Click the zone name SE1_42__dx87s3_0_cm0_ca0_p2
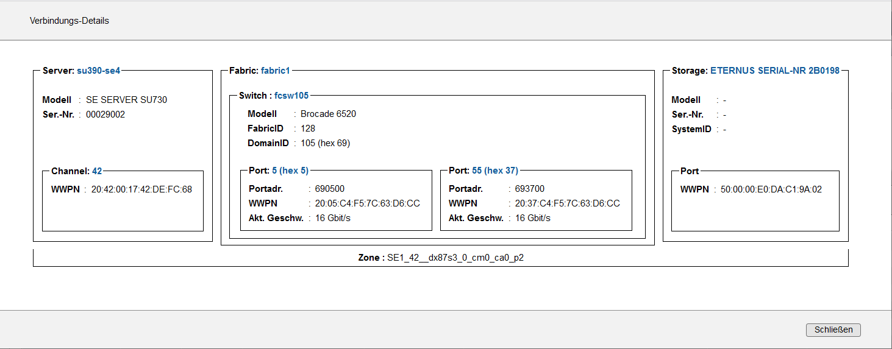Image resolution: width=892 pixels, height=349 pixels. coord(455,258)
